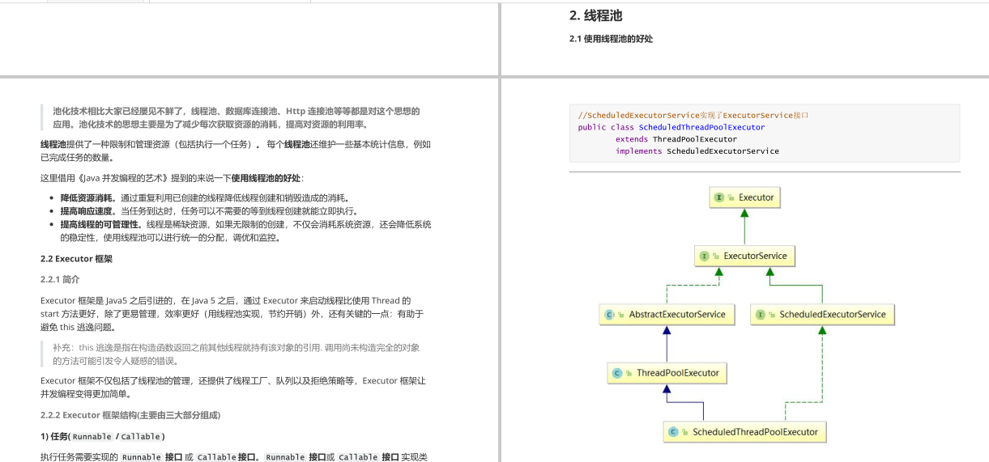Click the "1) 任务(Runnable /Callable)" heading

(x=103, y=436)
